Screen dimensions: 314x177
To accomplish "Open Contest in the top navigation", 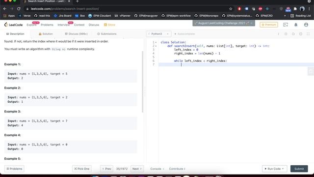I will tap(79, 25).
